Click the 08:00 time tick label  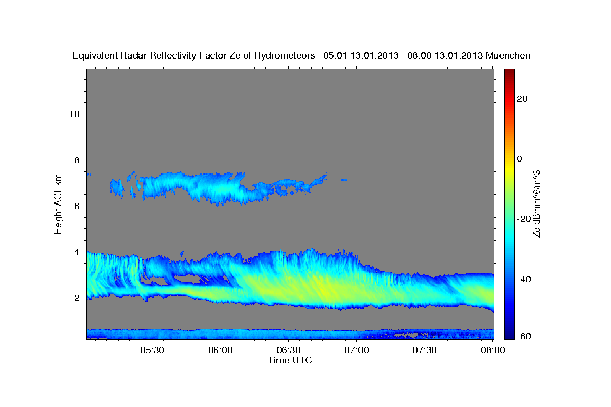tap(492, 351)
